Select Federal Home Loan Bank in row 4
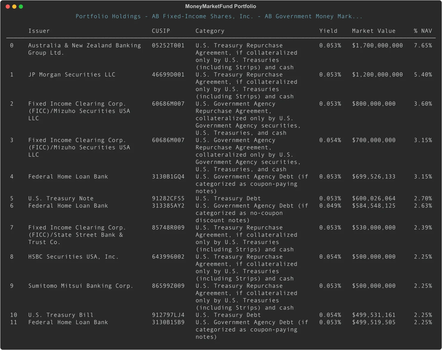 coord(68,176)
